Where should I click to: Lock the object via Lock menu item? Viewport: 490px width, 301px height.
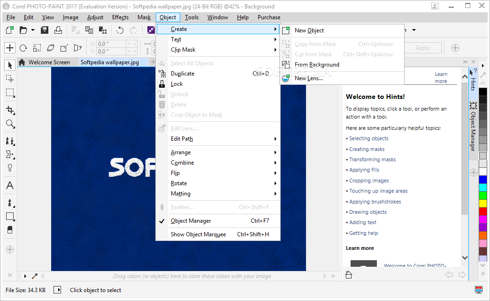pyautogui.click(x=218, y=83)
